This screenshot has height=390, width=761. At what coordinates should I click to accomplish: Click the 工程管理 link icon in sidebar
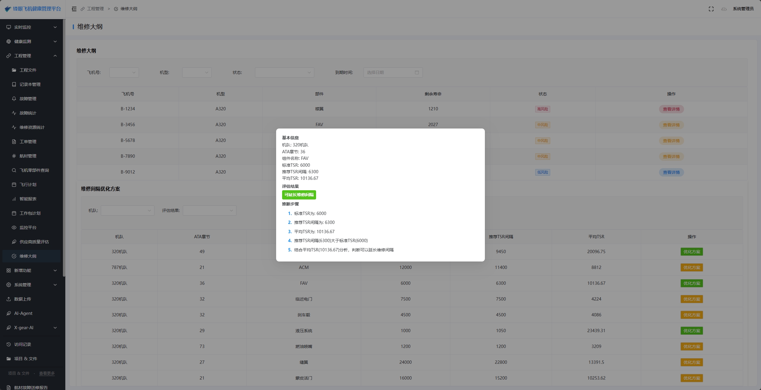pyautogui.click(x=9, y=56)
